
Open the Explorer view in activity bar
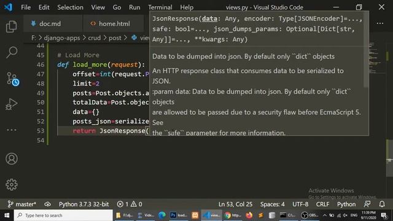click(x=11, y=26)
